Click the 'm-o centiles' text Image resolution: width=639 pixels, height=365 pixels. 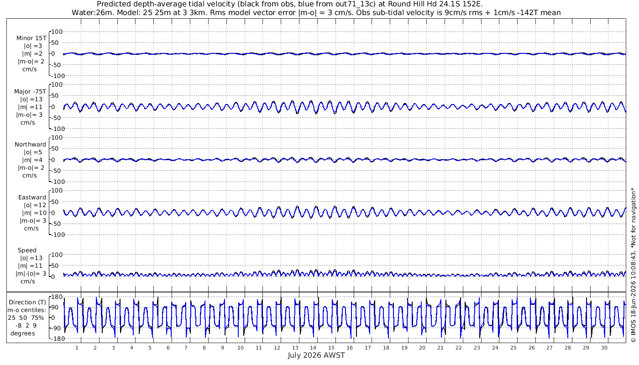tap(27, 310)
